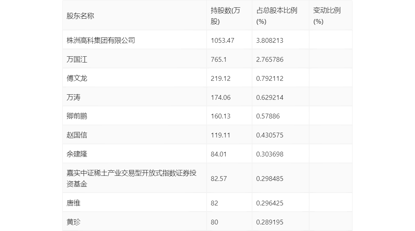
Task: Select the ratio value 2.765786
Action: click(x=270, y=60)
